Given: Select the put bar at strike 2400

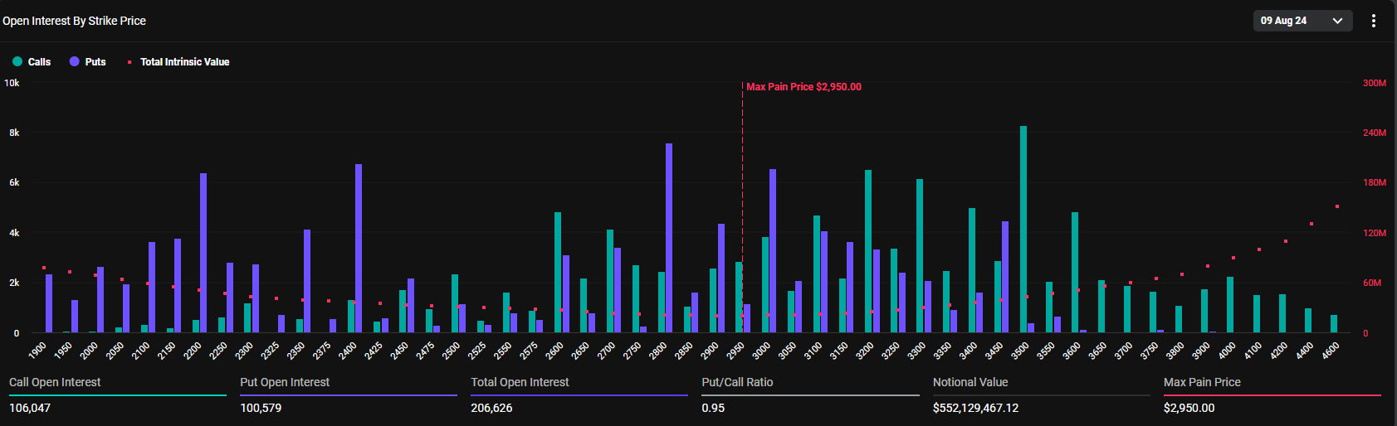Looking at the screenshot, I should pos(359,248).
